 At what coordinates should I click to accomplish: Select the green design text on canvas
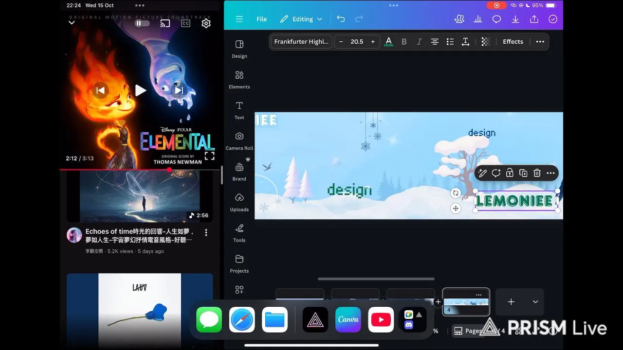(x=349, y=190)
